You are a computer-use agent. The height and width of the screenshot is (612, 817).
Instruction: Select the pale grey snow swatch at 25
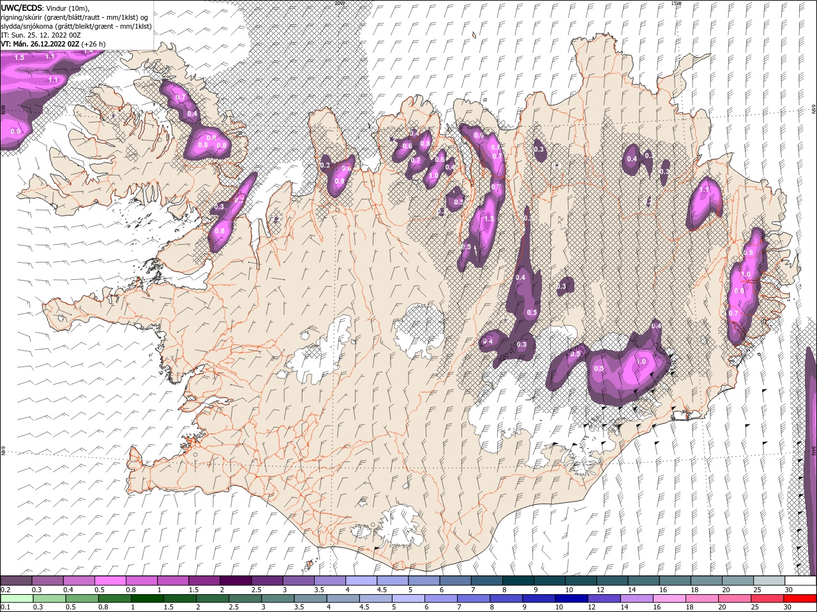coord(768,581)
